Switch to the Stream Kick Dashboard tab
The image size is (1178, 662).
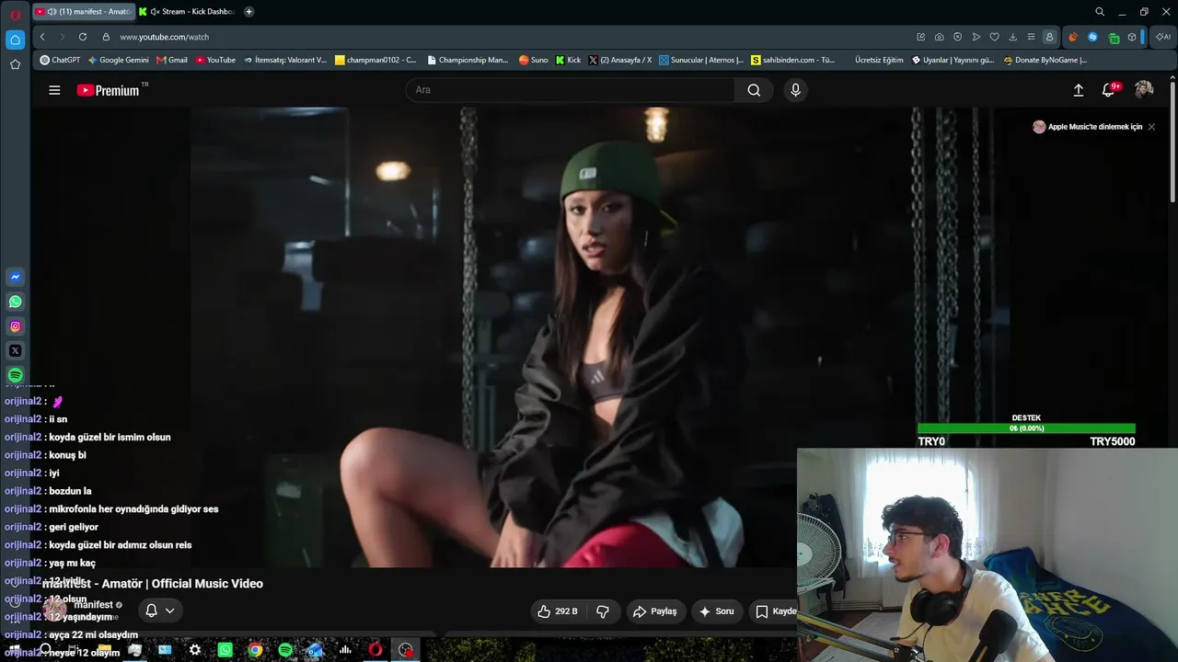187,12
